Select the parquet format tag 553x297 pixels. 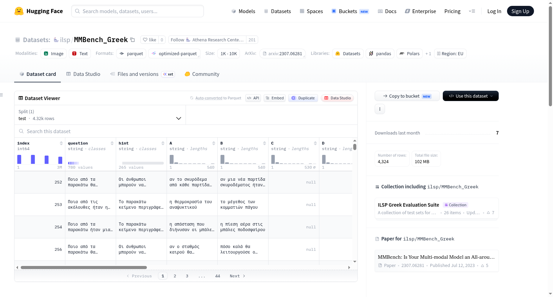click(x=131, y=53)
